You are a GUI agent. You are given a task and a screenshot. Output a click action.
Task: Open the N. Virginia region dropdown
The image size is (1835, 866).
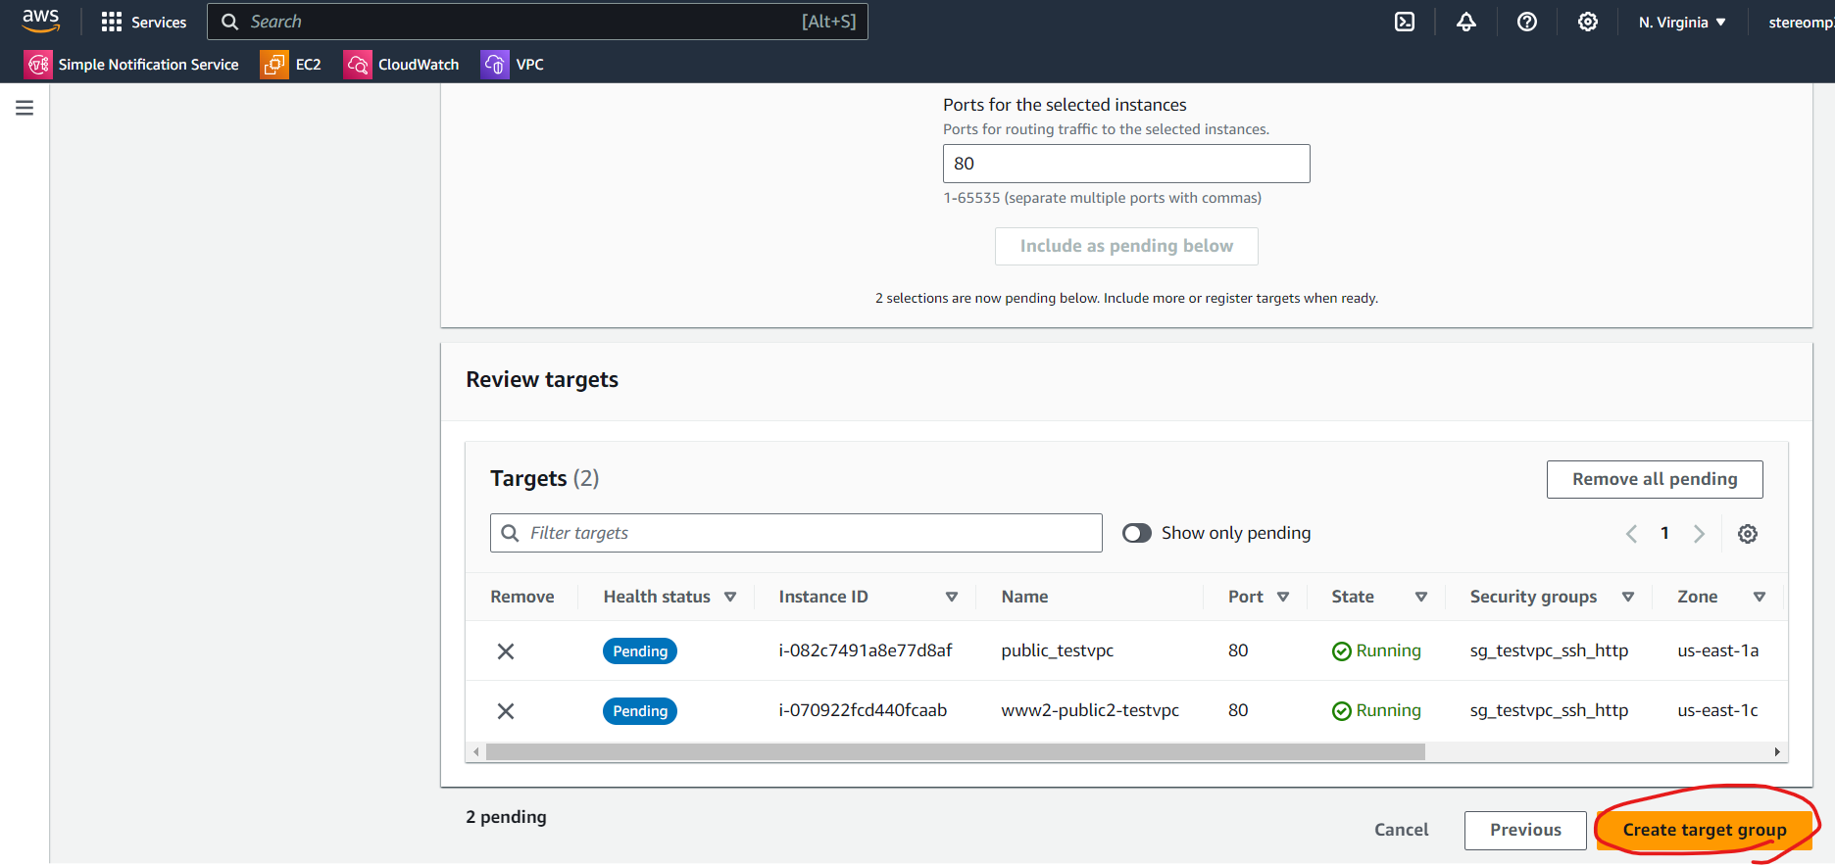coord(1682,22)
